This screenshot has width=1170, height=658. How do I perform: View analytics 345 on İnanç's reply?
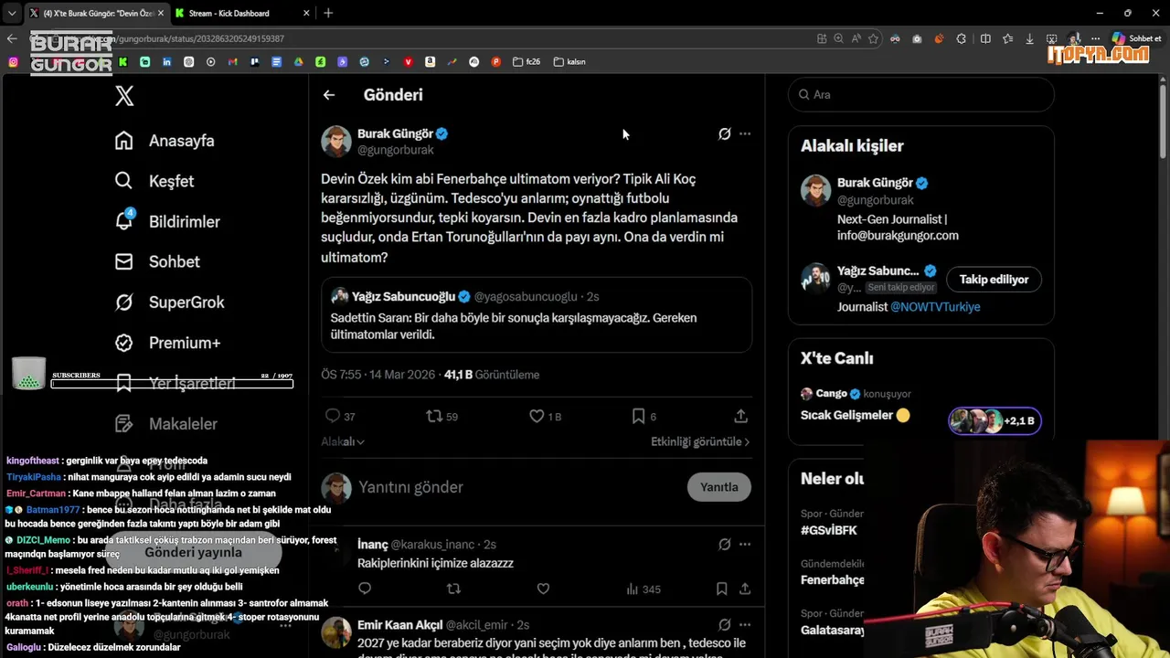point(643,589)
